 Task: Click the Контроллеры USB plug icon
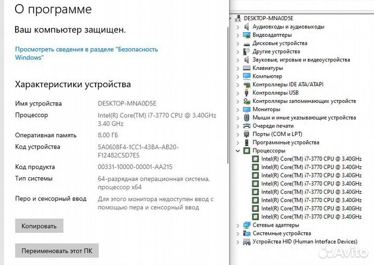pos(247,92)
